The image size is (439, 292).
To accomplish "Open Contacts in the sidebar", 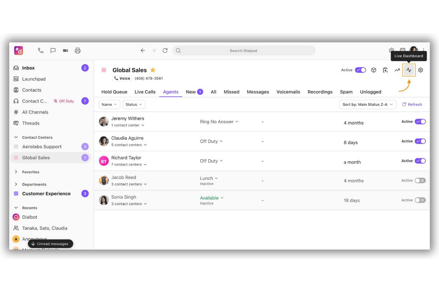I will [x=50, y=90].
